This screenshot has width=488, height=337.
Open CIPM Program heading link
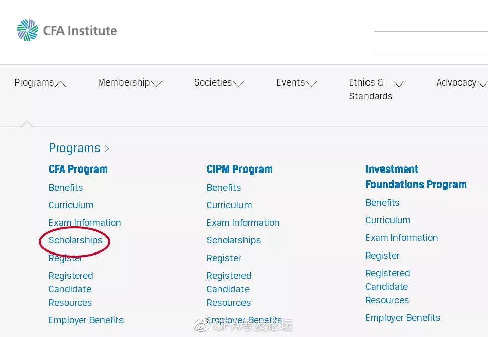point(239,169)
